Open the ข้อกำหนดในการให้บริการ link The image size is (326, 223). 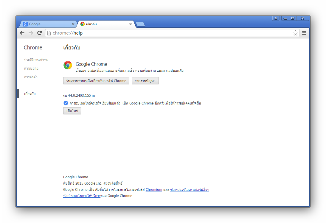point(82,196)
